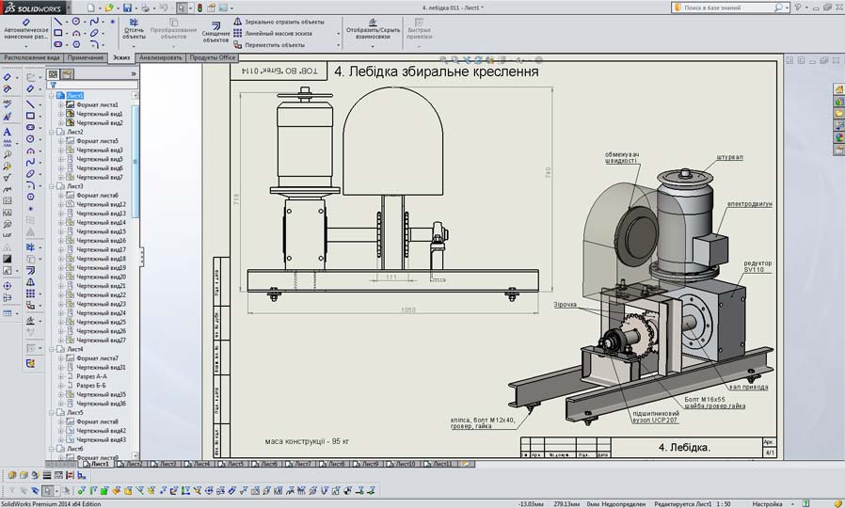This screenshot has height=508, width=845.
Task: Select Чертежный вид27 in the tree
Action: tap(101, 340)
